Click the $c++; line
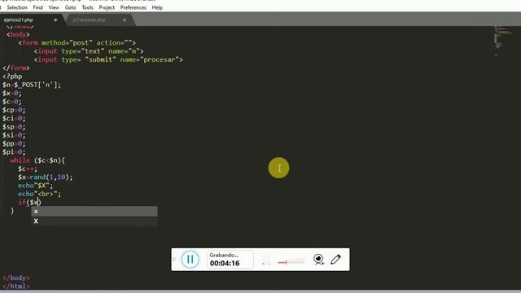This screenshot has width=521, height=293. point(28,168)
